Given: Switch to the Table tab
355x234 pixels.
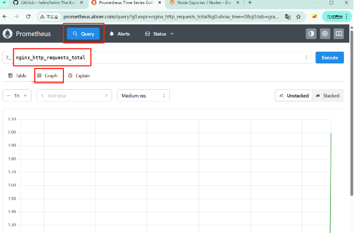Looking at the screenshot, I should [17, 76].
